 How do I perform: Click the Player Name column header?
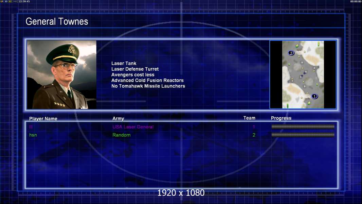tap(43, 119)
